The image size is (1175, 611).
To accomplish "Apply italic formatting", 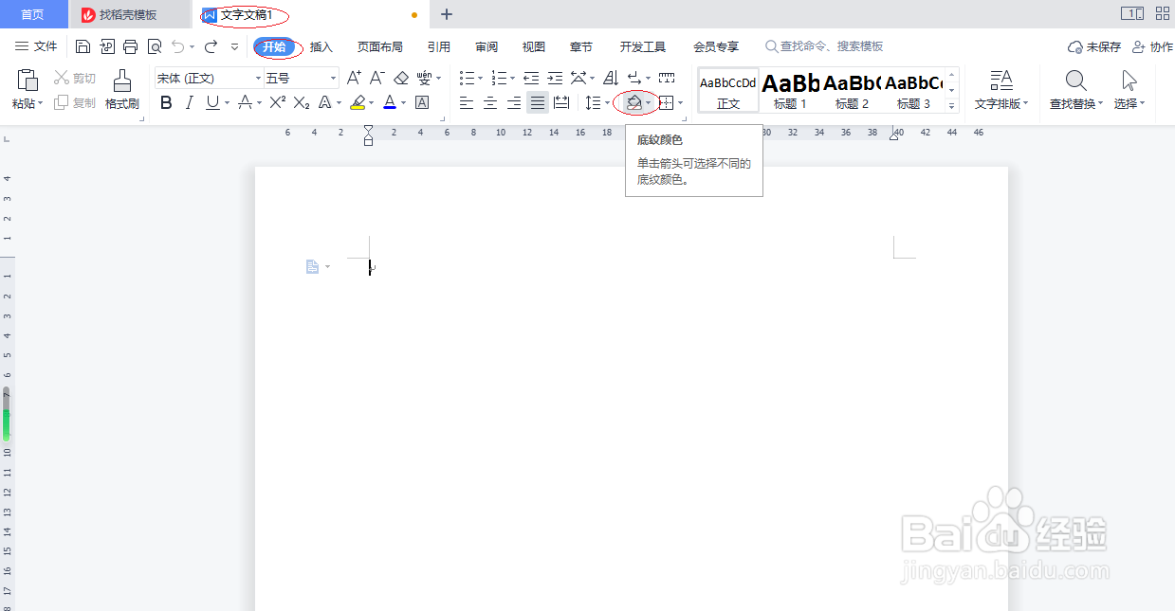I will coord(190,102).
